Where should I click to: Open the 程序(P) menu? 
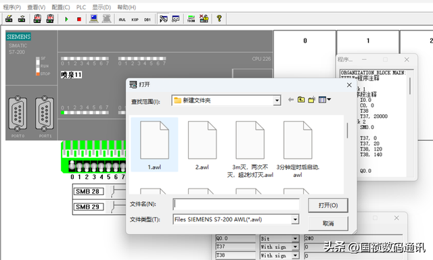coord(12,7)
